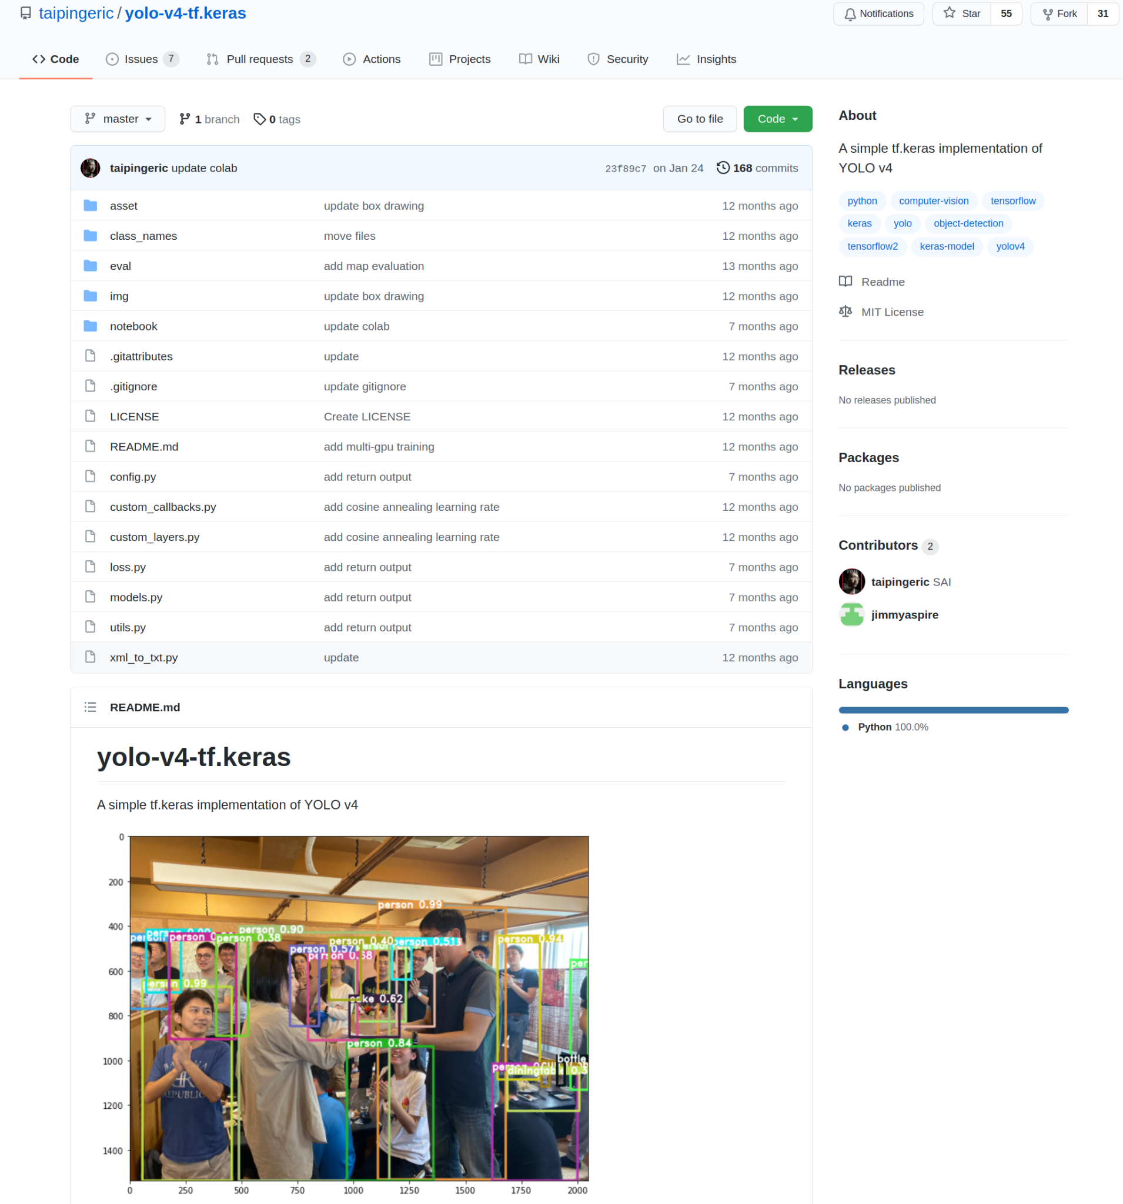1123x1204 pixels.
Task: Click the eval folder icon
Action: pyautogui.click(x=91, y=266)
